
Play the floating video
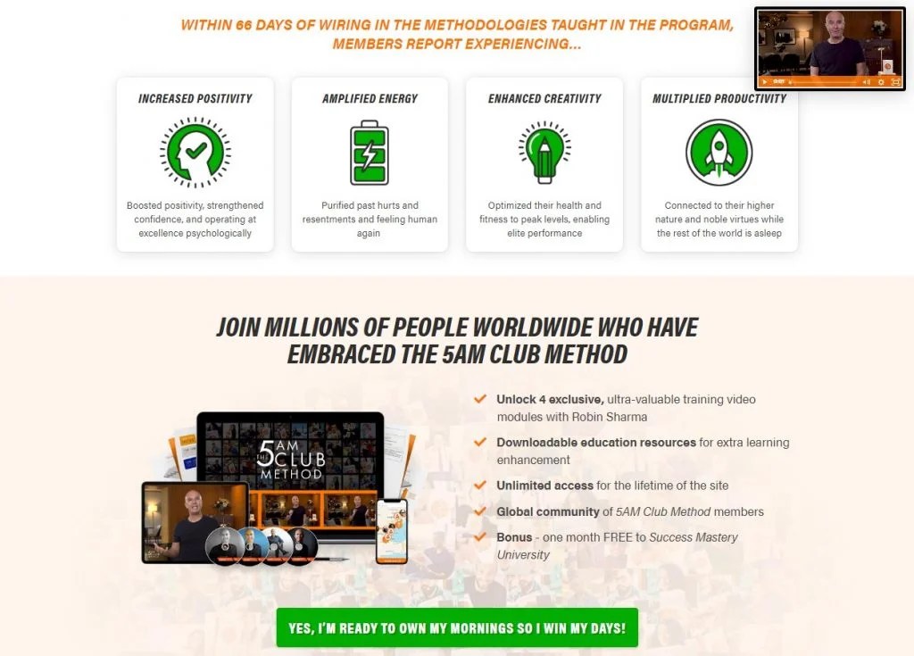[765, 82]
